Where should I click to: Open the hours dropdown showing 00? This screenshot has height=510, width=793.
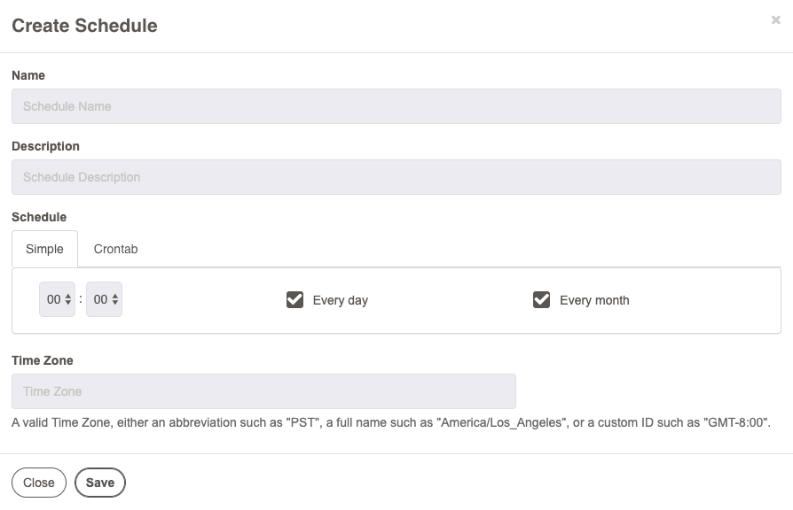click(57, 299)
